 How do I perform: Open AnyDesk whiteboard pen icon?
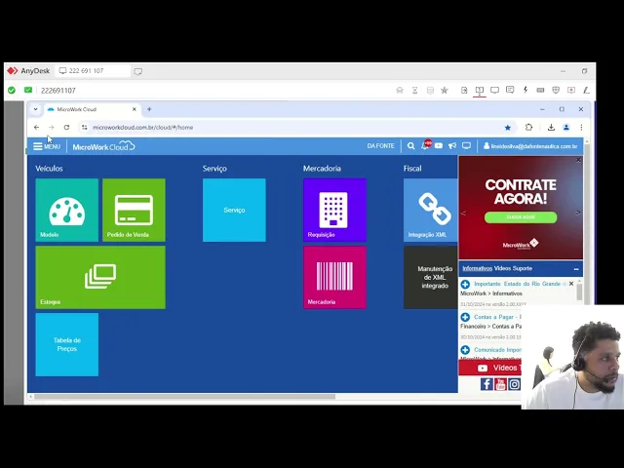586,91
